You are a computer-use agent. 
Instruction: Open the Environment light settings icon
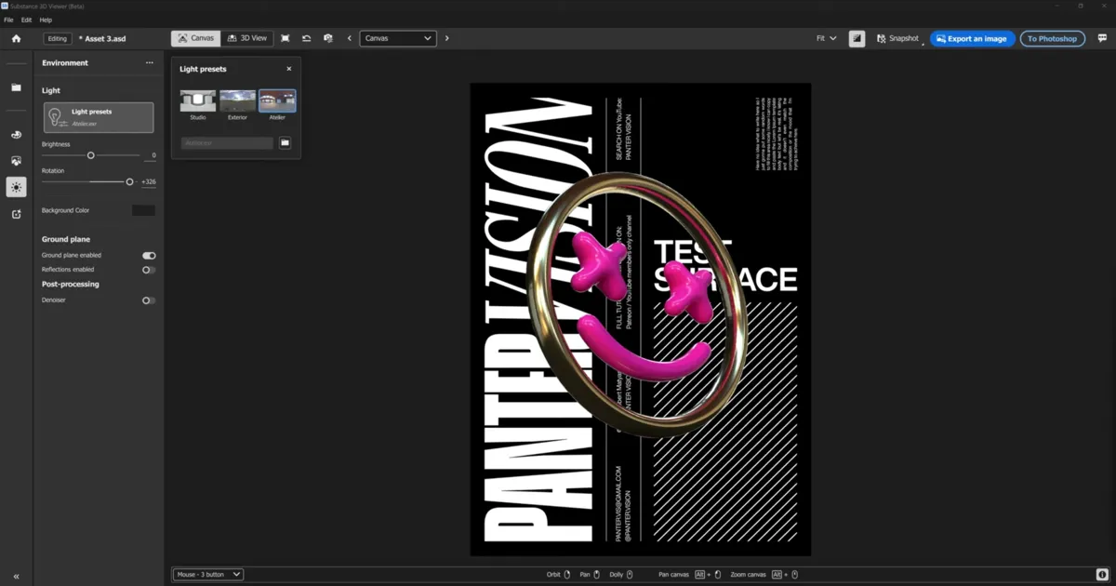coord(15,187)
